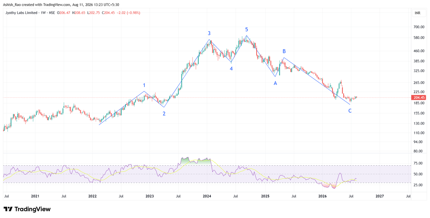Click the INR currency button
Image resolution: width=430 pixels, height=218 pixels.
(417, 13)
